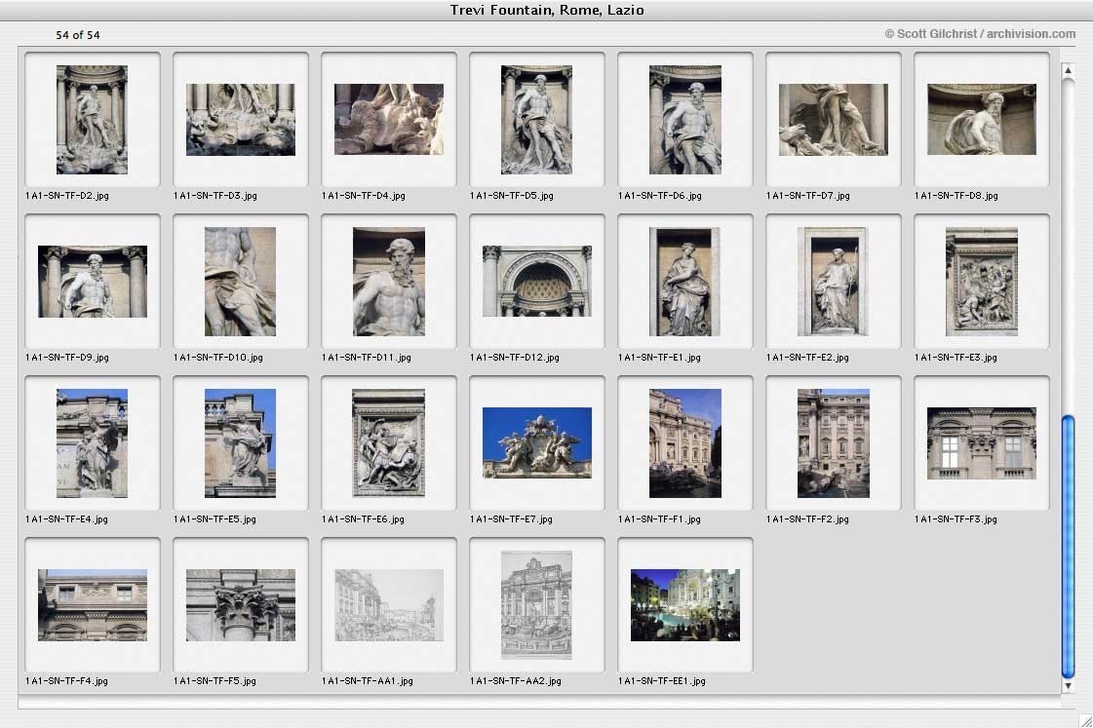Click the scrollbar up arrow

pyautogui.click(x=1068, y=70)
